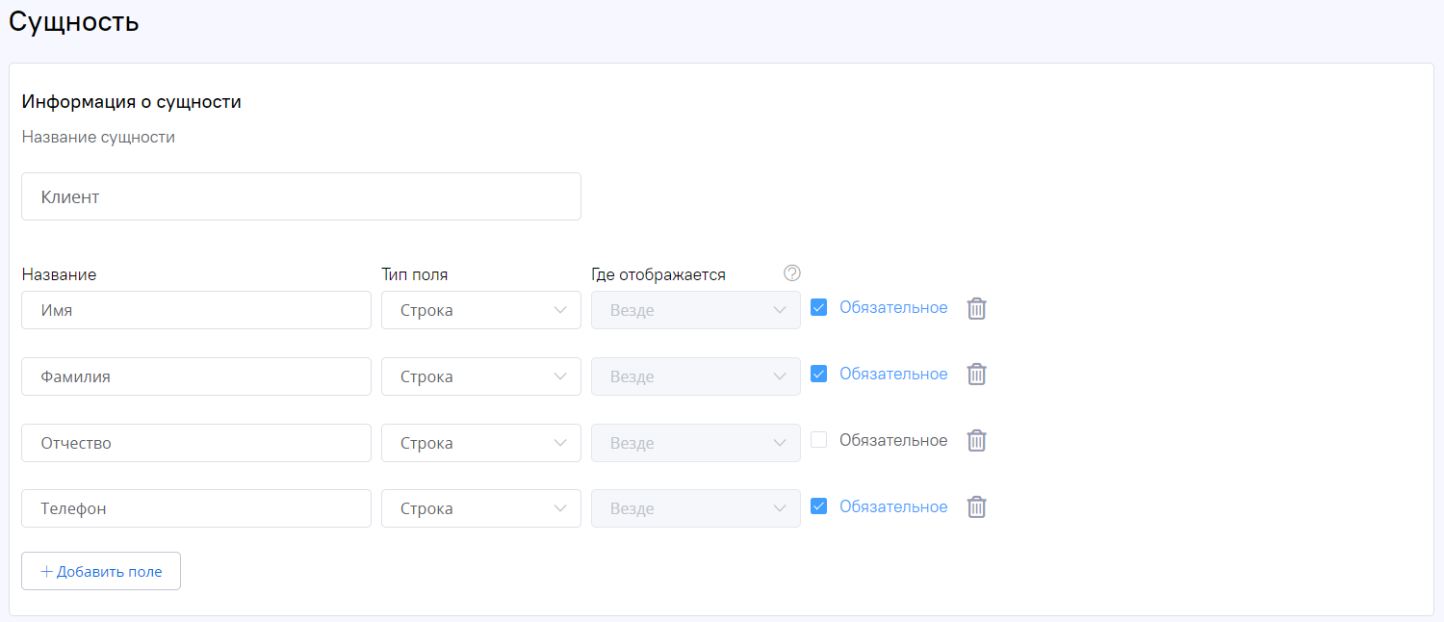Uncheck Обязательное checkbox for Имя
Screen dimensions: 1444x622
819,308
